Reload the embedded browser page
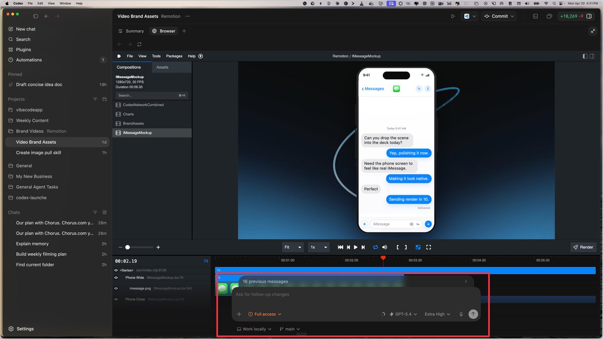Viewport: 603px width, 339px height. pyautogui.click(x=139, y=44)
